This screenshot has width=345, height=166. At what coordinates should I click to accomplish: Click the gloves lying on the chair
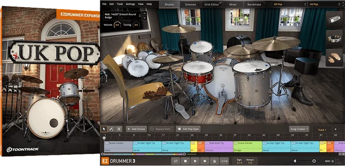155,93
